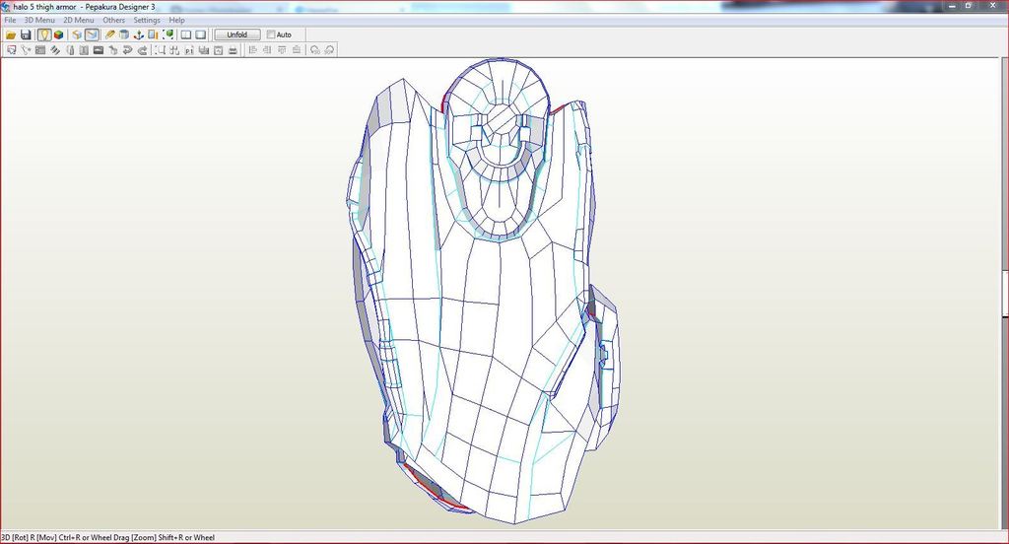The image size is (1009, 544).
Task: Open the Settings menu
Action: [147, 20]
